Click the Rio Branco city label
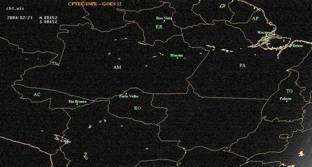The width and height of the screenshot is (312, 167). pyautogui.click(x=78, y=102)
